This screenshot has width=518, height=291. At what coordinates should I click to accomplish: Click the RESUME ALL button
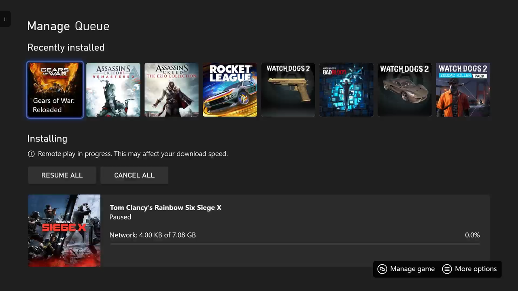click(x=62, y=175)
